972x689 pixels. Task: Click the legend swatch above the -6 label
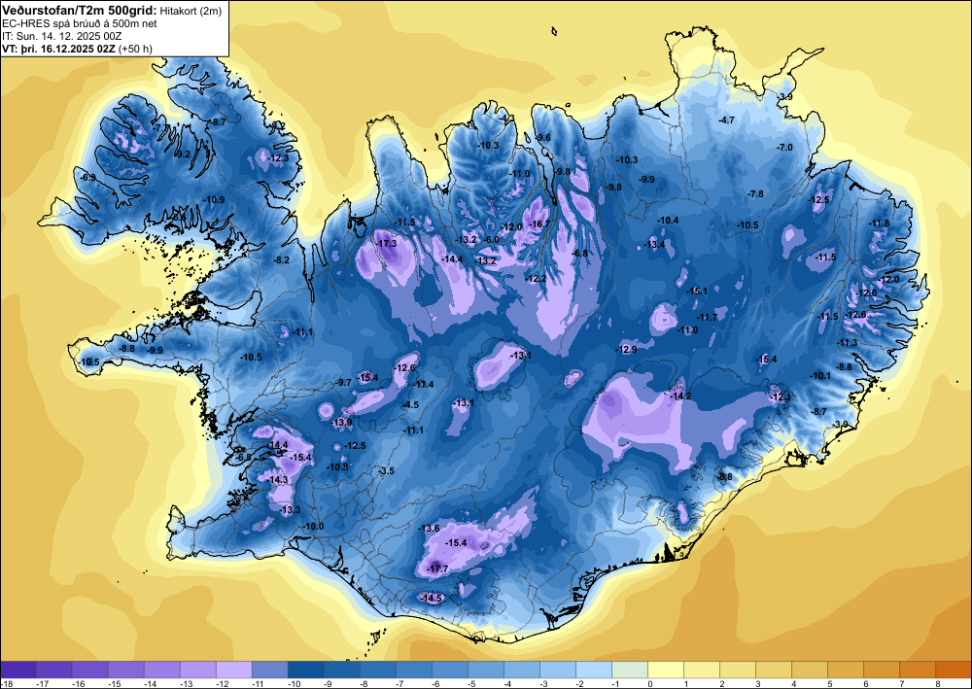449,670
